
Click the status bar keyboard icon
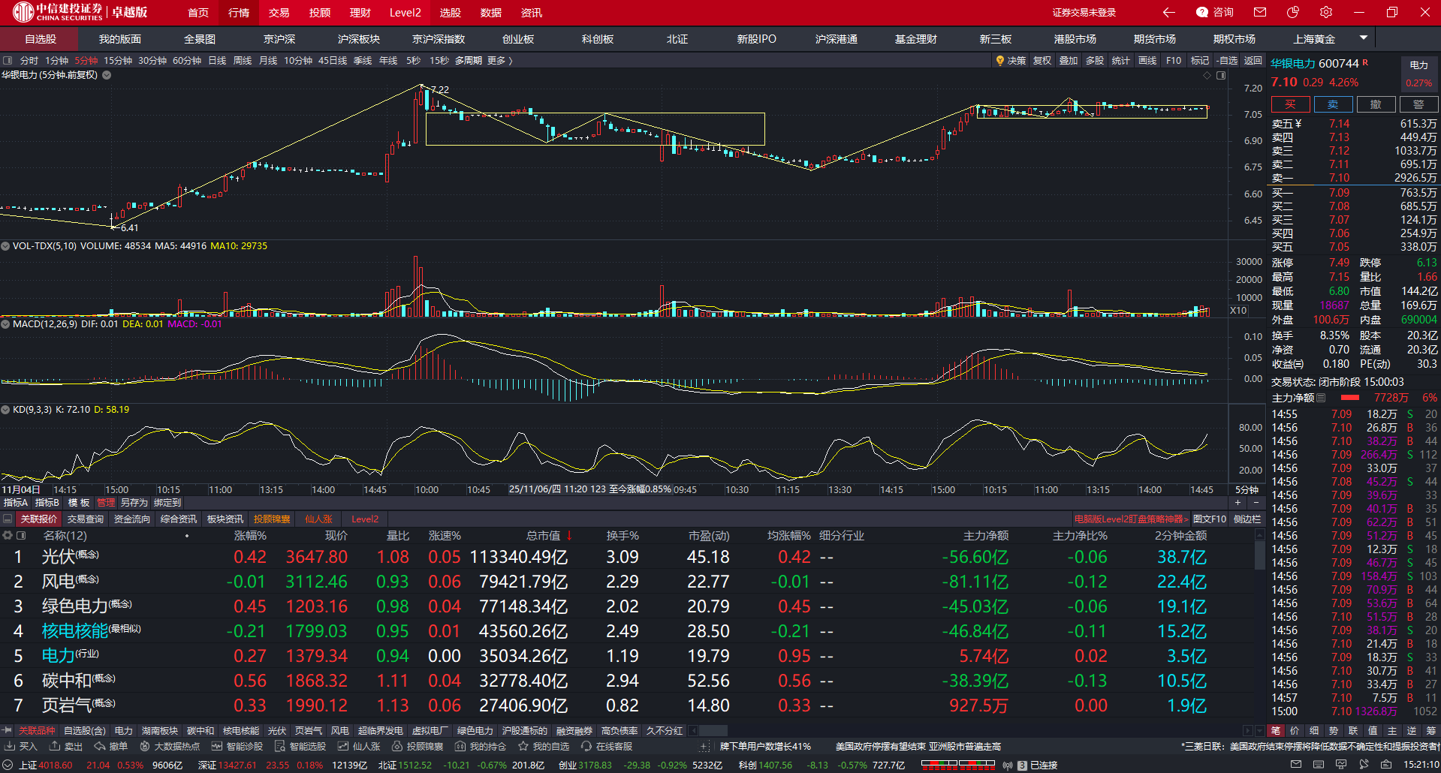point(1319,765)
